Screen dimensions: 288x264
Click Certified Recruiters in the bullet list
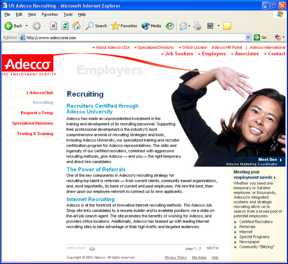[x=256, y=222]
